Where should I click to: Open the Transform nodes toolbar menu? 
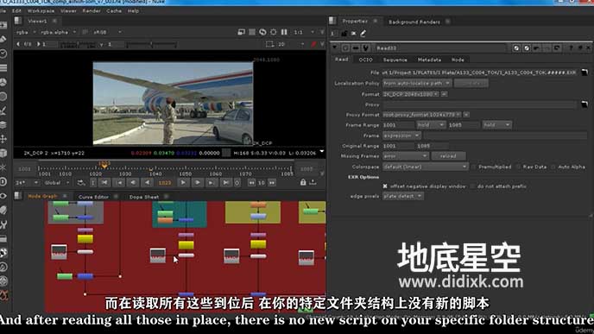tap(3, 139)
